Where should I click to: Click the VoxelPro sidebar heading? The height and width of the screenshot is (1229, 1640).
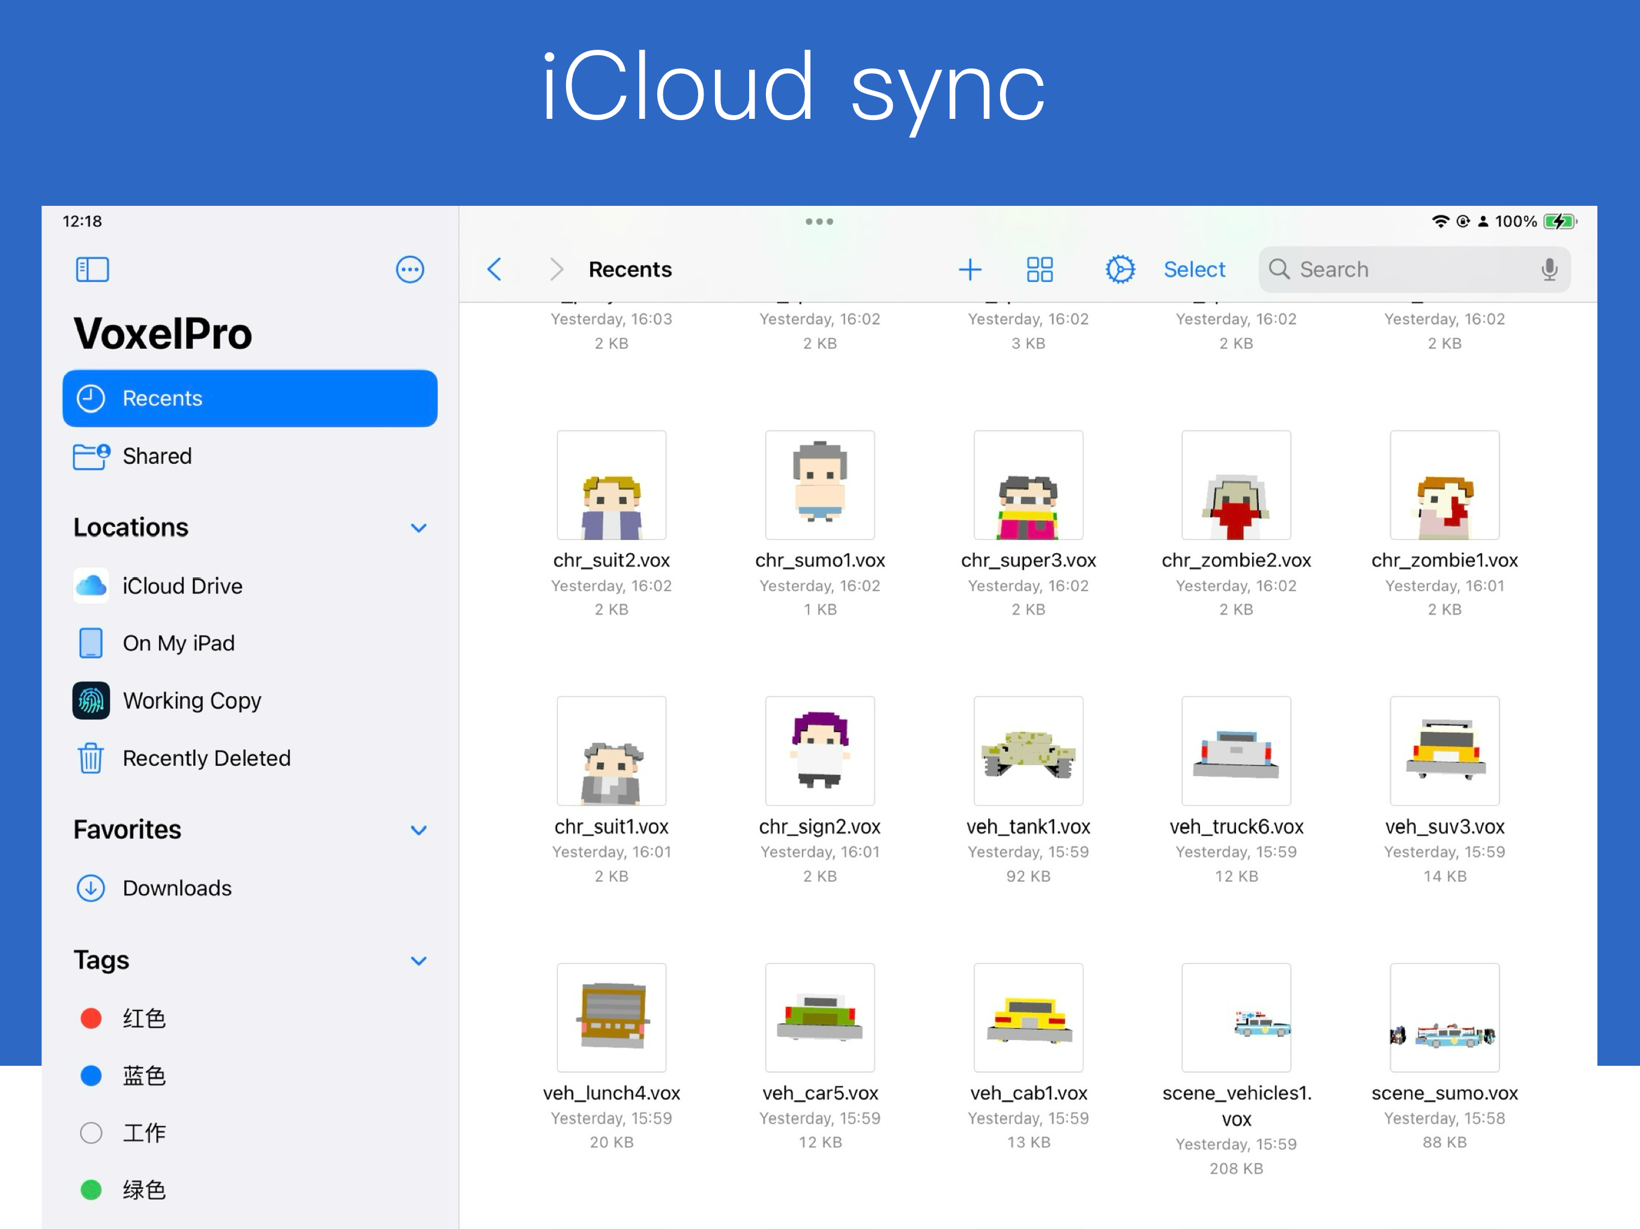(163, 334)
